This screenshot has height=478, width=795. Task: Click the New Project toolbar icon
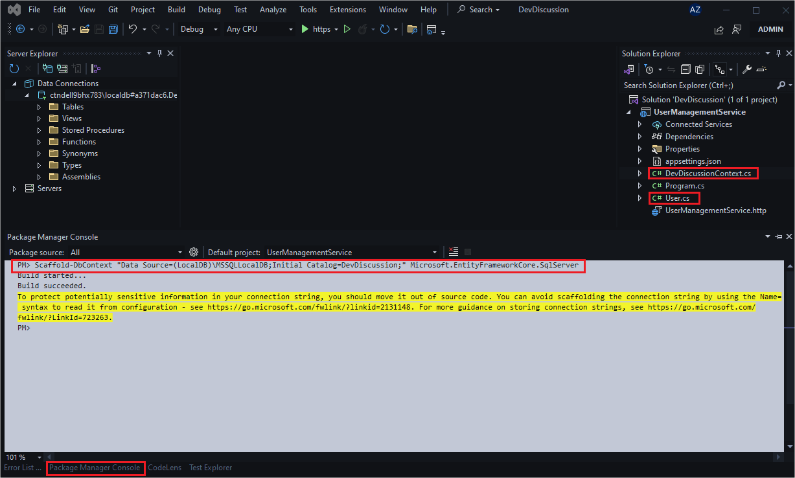pos(63,29)
